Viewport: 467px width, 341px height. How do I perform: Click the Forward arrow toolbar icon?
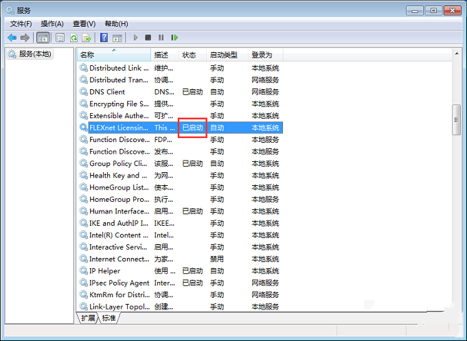click(25, 38)
